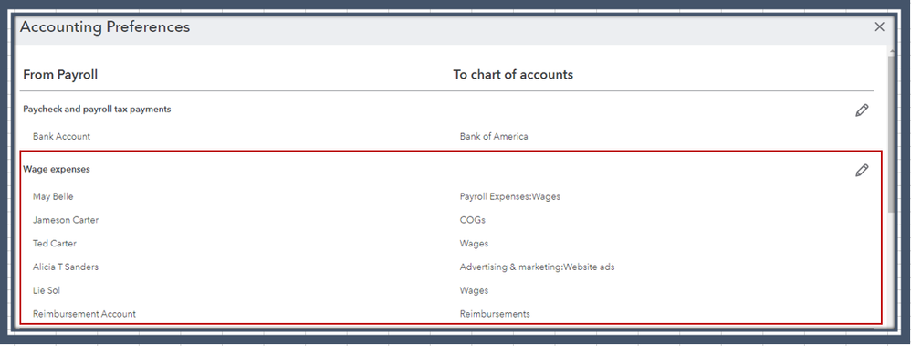Select employee 'Jameson Carter'
911x346 pixels.
point(66,220)
